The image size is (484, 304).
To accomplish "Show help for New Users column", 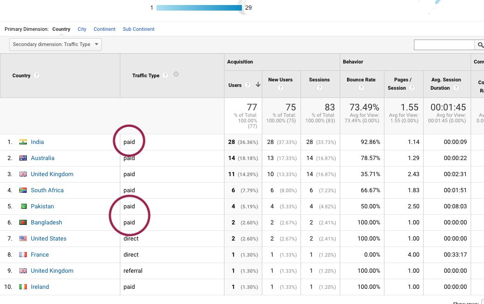I will (280, 88).
